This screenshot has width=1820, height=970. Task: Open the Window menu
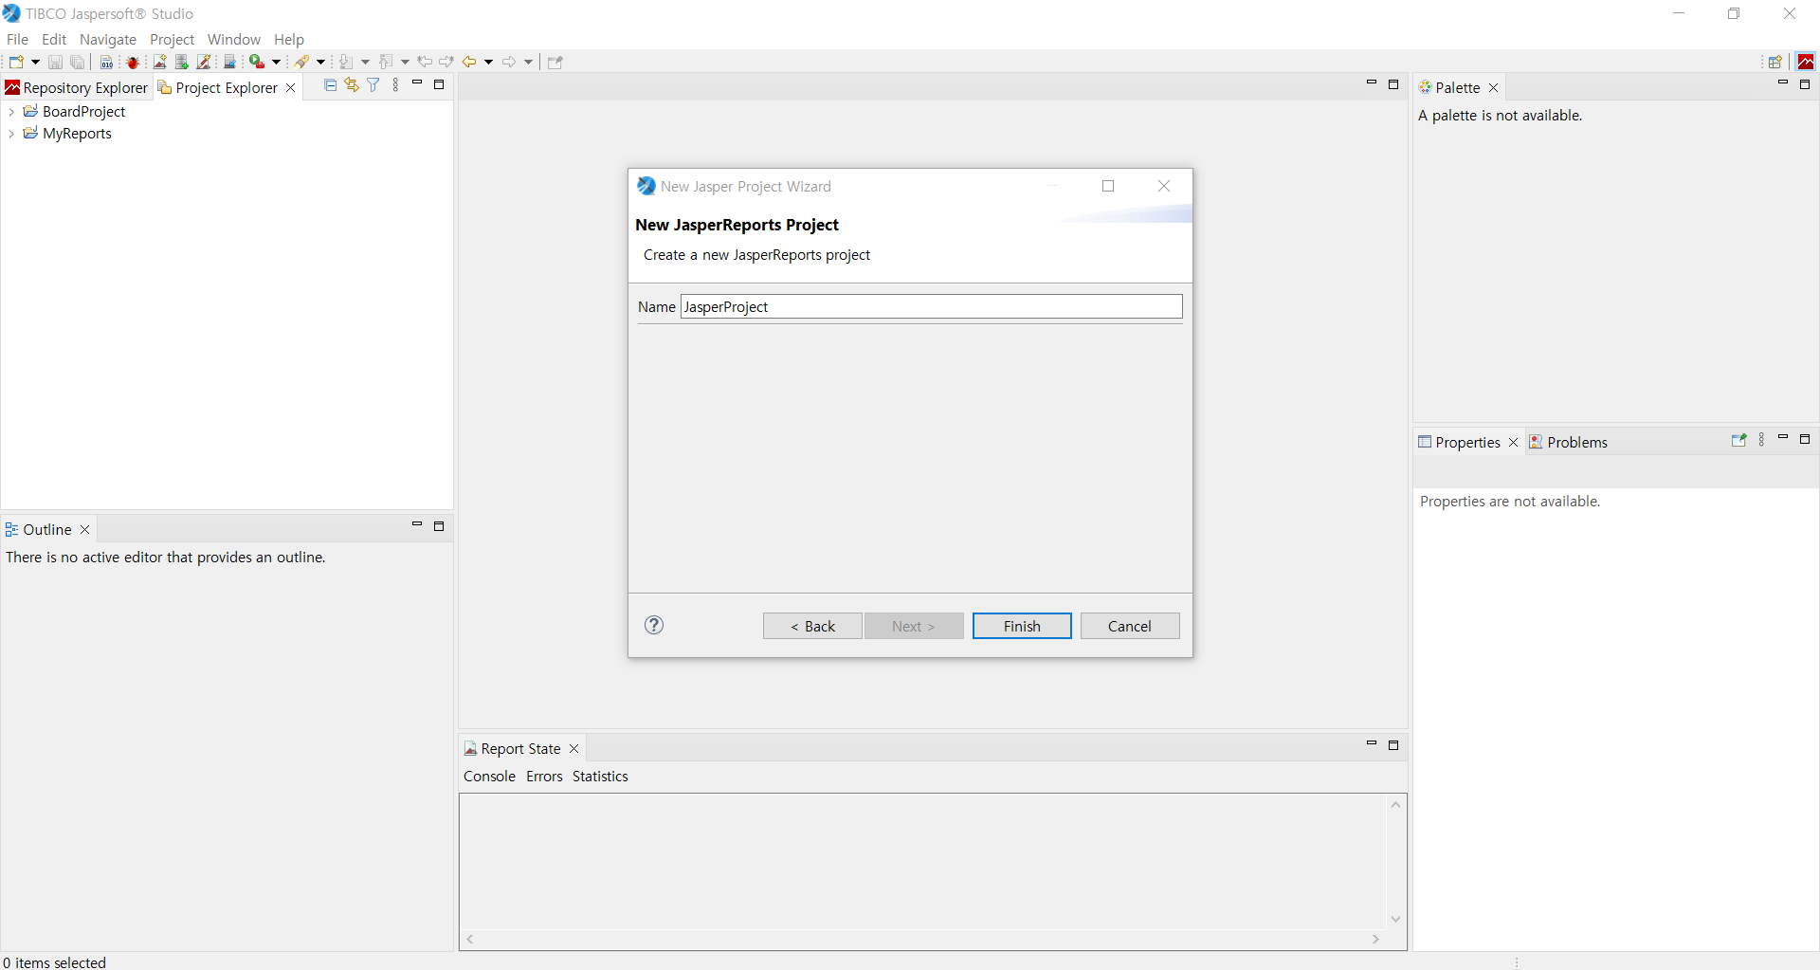(x=234, y=40)
